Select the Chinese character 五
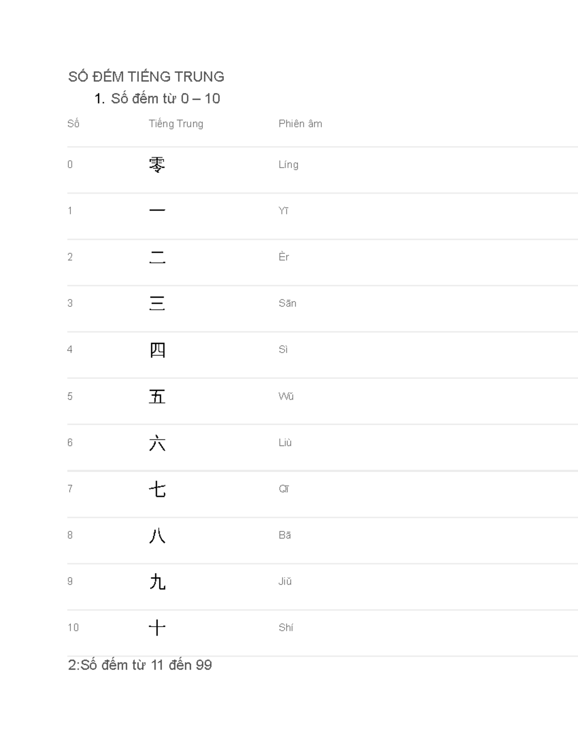 pyautogui.click(x=157, y=396)
